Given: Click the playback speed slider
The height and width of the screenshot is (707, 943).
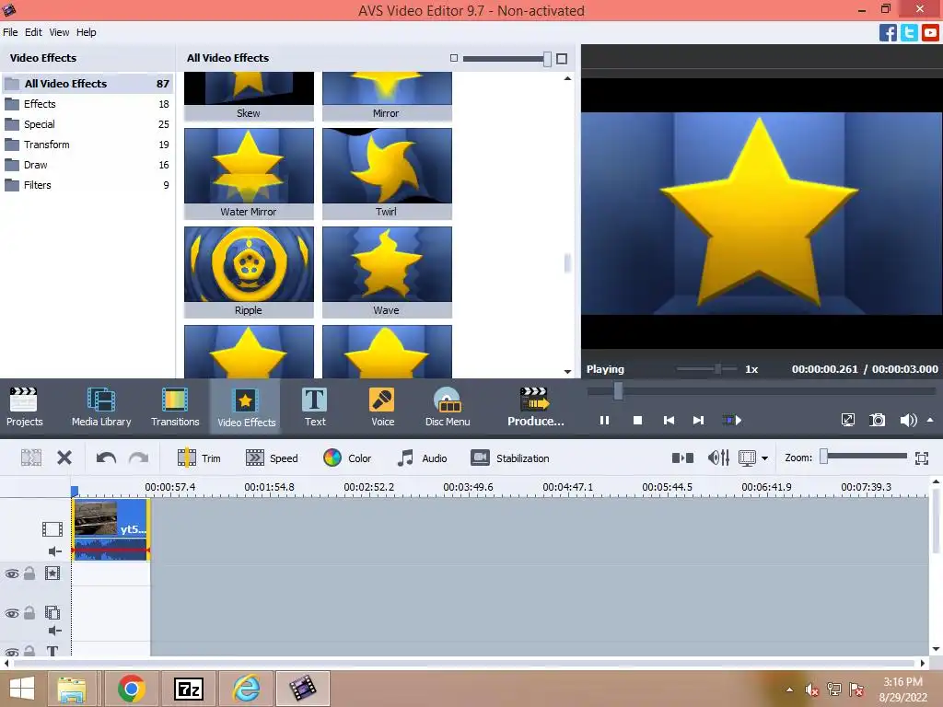Looking at the screenshot, I should coord(707,368).
